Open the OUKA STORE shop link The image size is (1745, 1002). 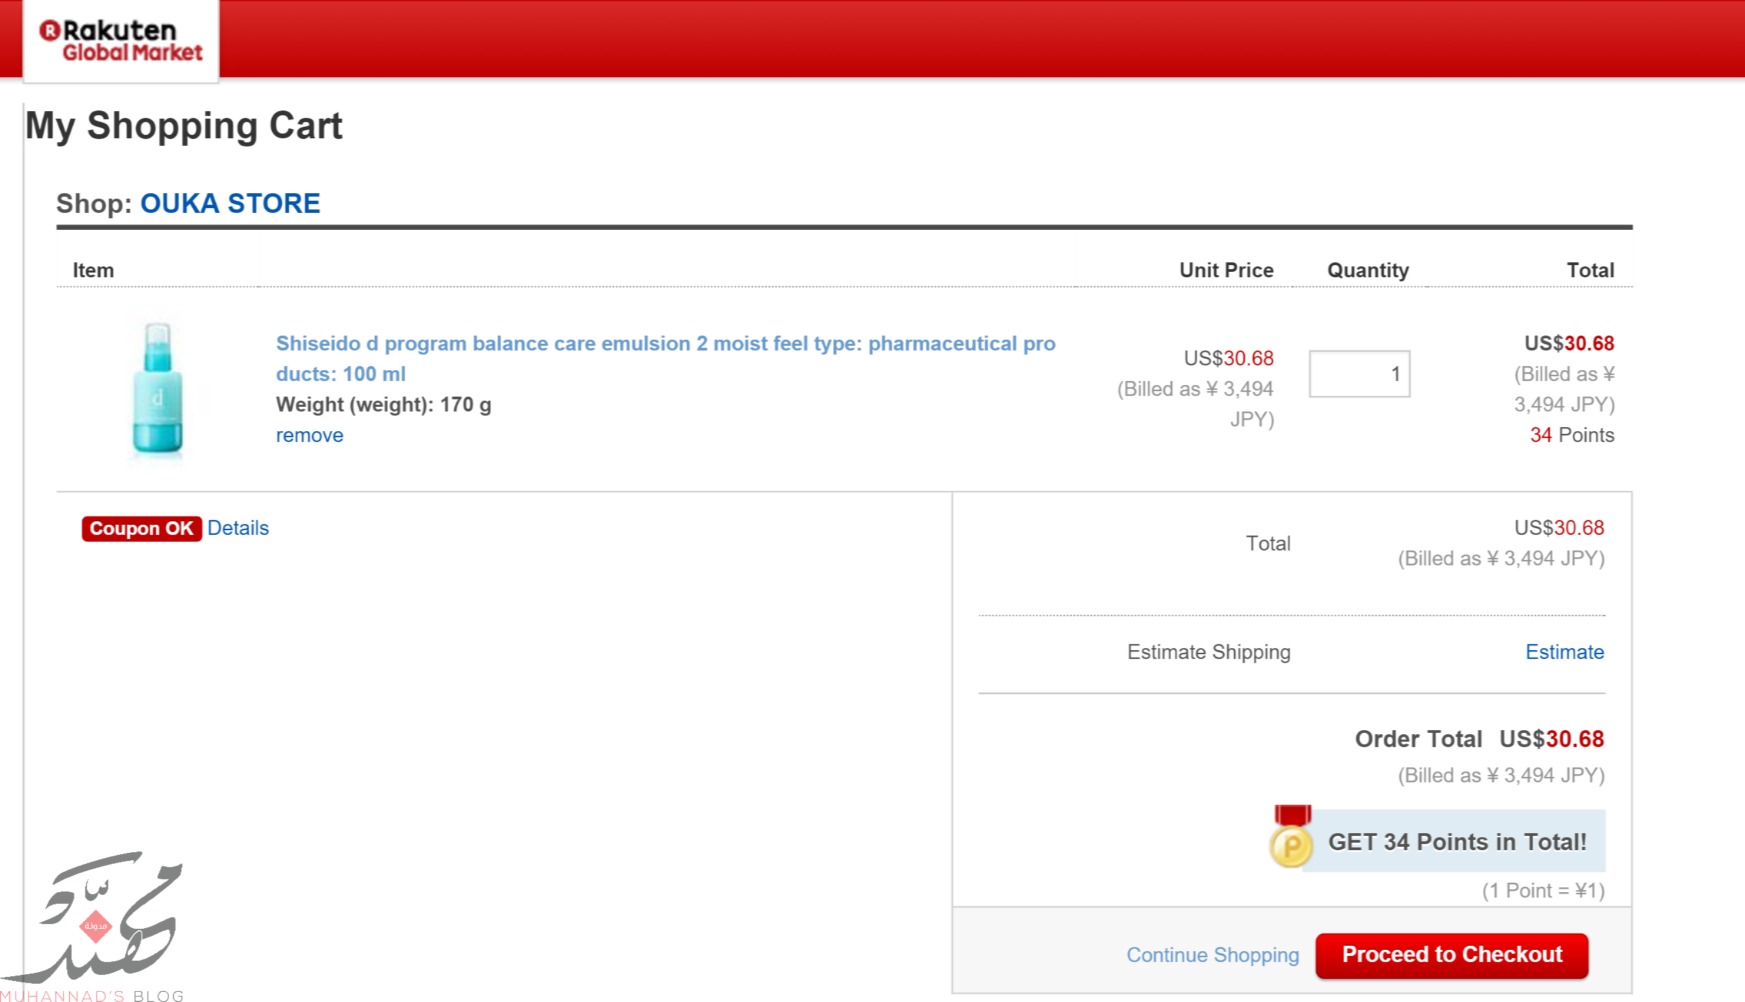230,203
